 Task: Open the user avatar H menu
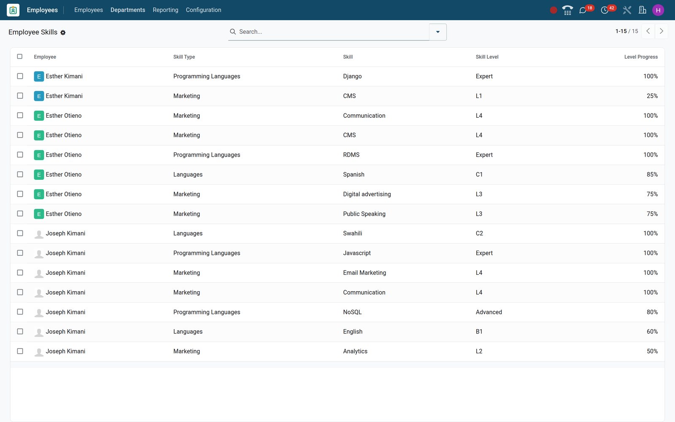(x=658, y=10)
